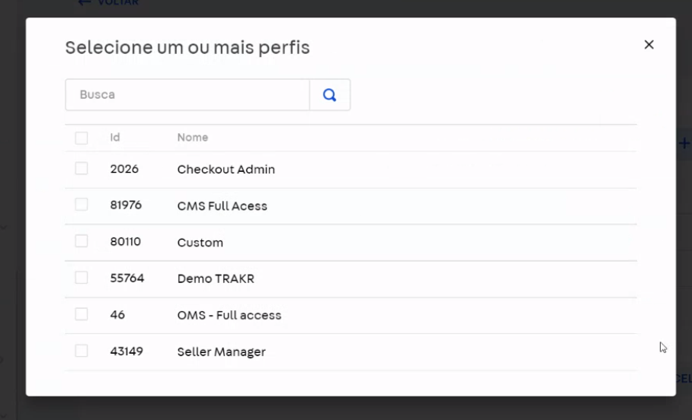Focus the Busca search input field
Screen dimensions: 692x420
point(187,95)
